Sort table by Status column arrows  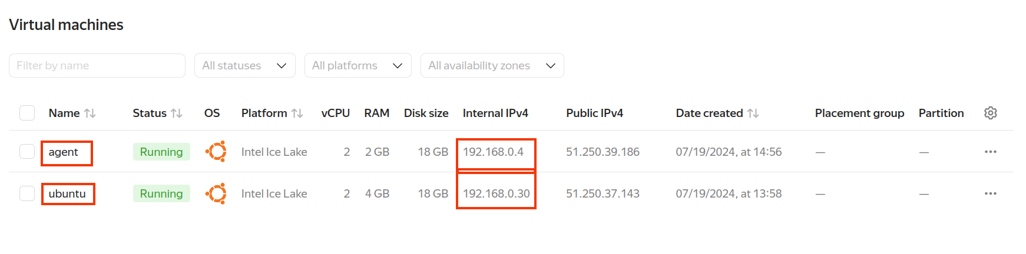coord(176,113)
